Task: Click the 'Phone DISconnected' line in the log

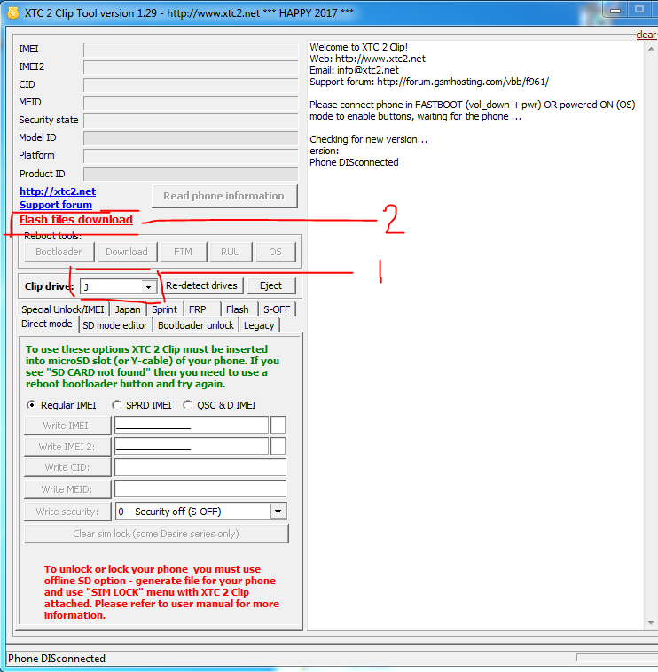Action: click(x=354, y=162)
